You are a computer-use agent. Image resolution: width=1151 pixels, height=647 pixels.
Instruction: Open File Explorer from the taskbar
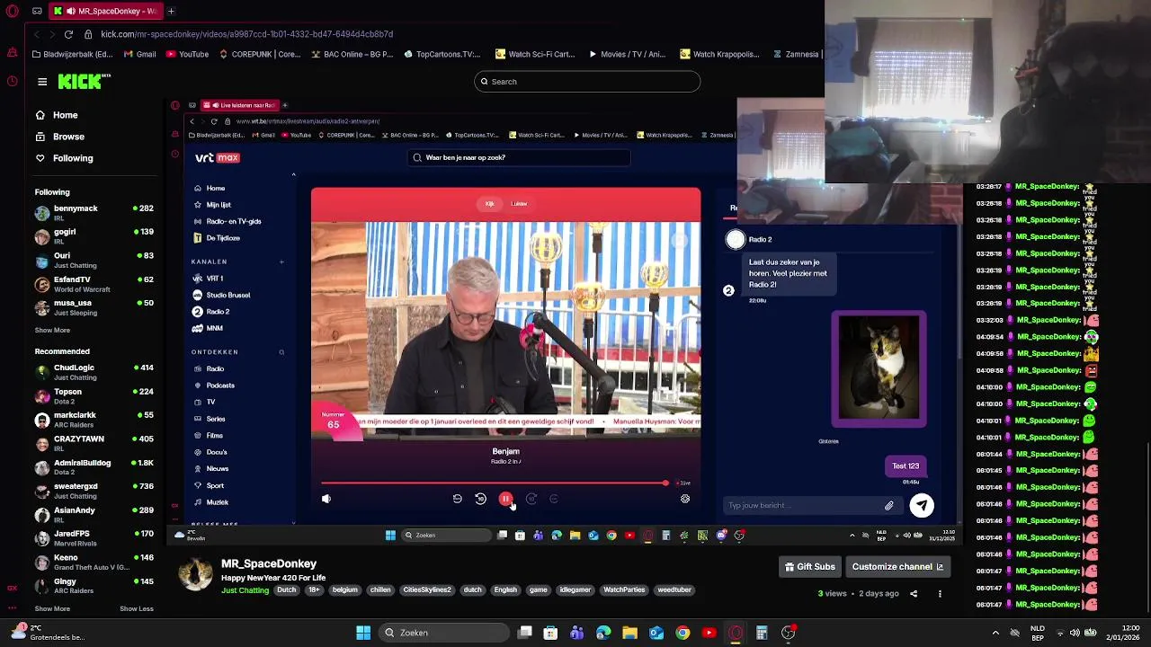(x=630, y=633)
